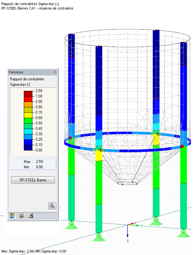Select the yellow 0.70 color swatch
Image resolution: width=195 pixels, height=255 pixels.
point(28,115)
